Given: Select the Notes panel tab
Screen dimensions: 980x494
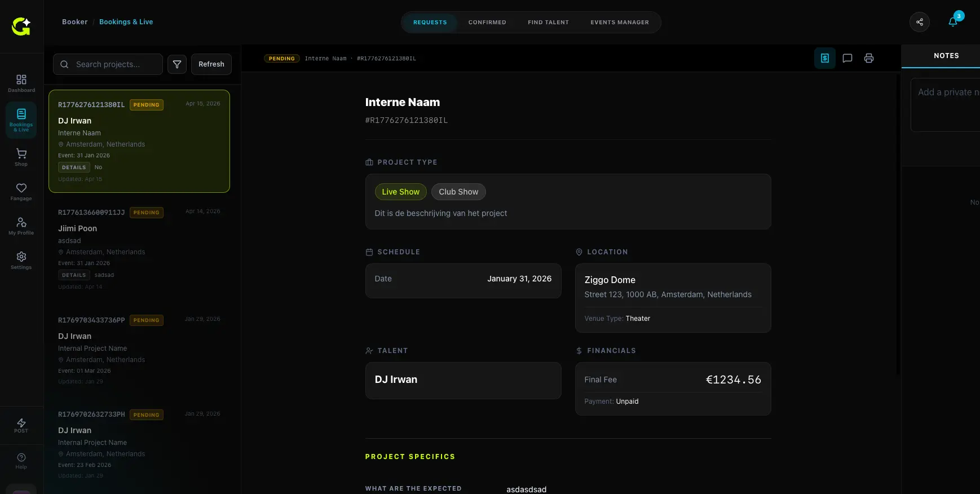Looking at the screenshot, I should pos(946,56).
